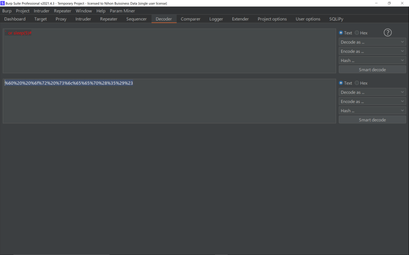Restore down the Burp Suite window
Image resolution: width=409 pixels, height=255 pixels.
pyautogui.click(x=389, y=3)
